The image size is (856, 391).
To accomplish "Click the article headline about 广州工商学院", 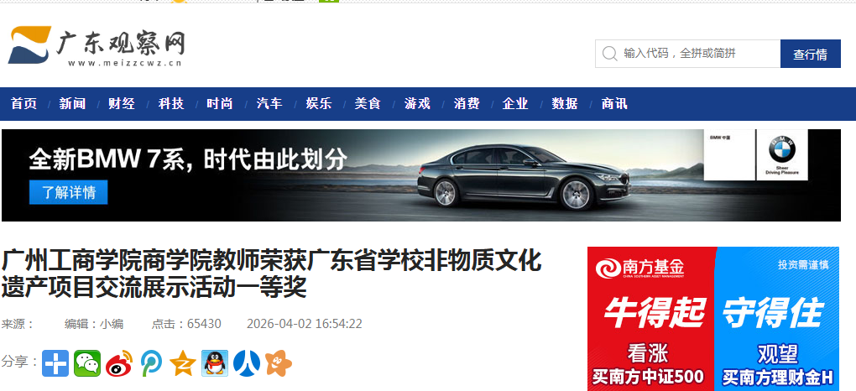I will click(x=271, y=274).
